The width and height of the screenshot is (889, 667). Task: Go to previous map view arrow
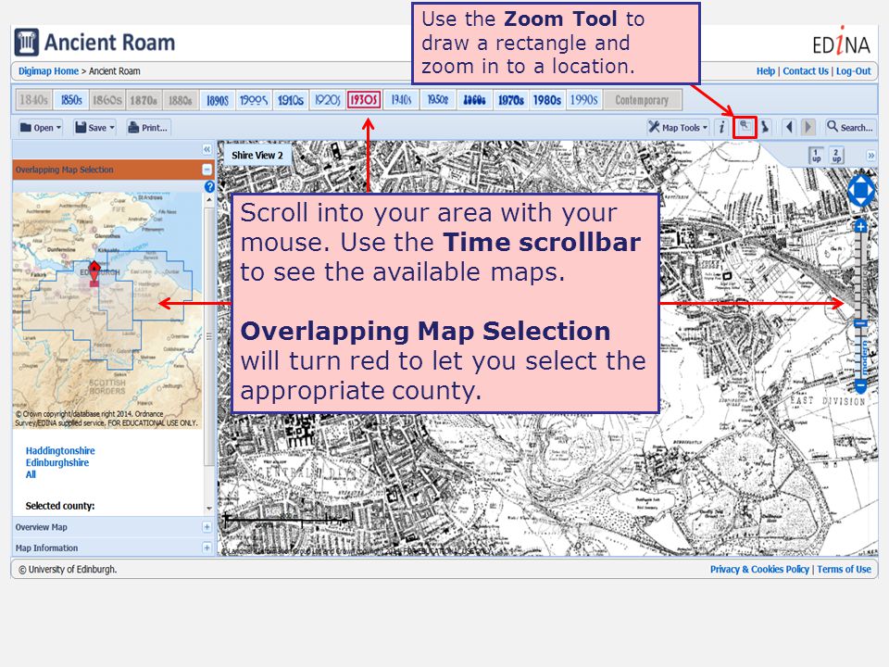point(789,127)
